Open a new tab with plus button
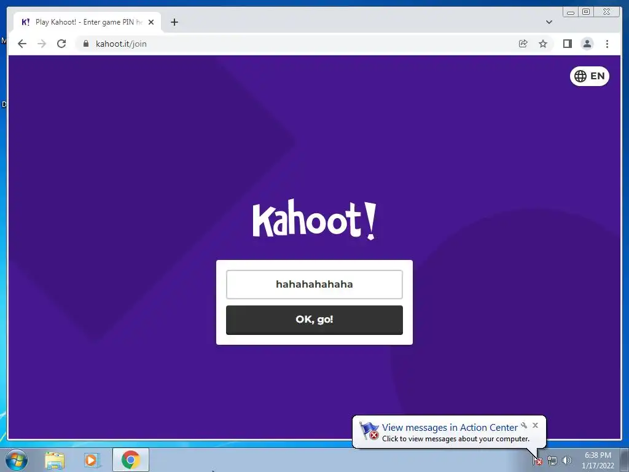The height and width of the screenshot is (472, 629). tap(174, 22)
